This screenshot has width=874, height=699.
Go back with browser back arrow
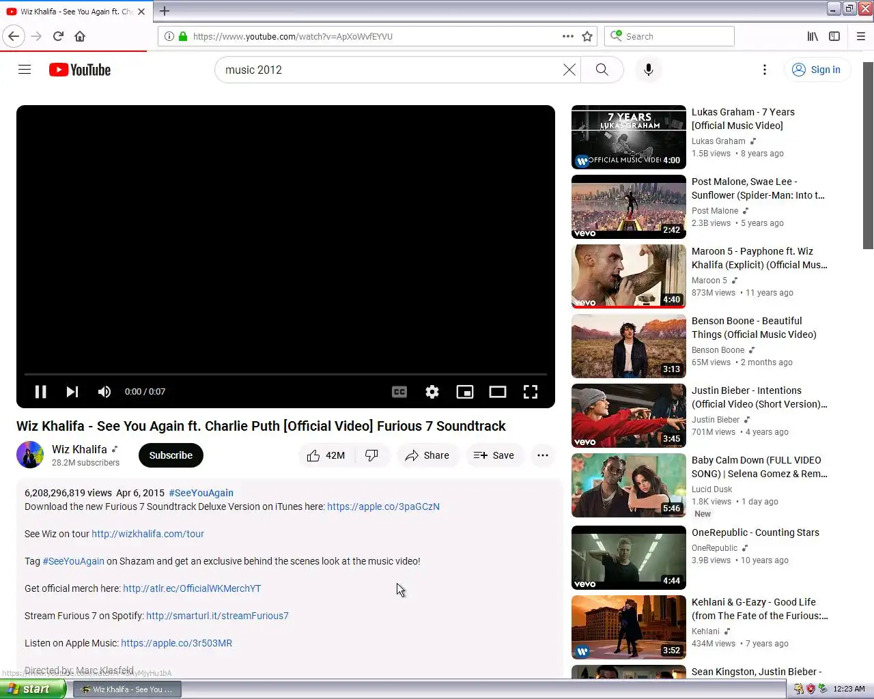point(14,36)
